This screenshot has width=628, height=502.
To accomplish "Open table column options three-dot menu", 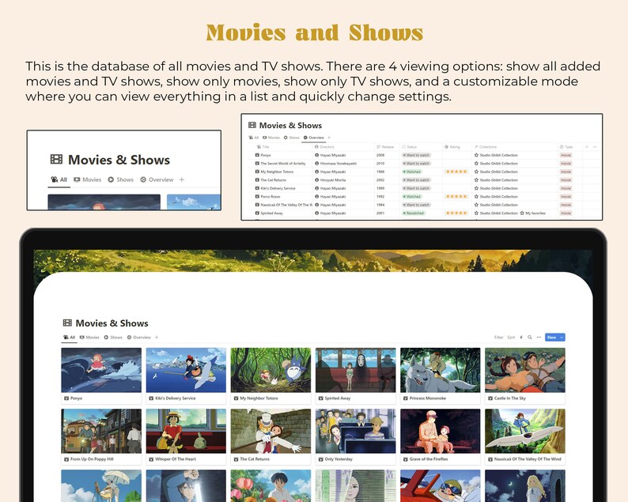I will tap(595, 147).
